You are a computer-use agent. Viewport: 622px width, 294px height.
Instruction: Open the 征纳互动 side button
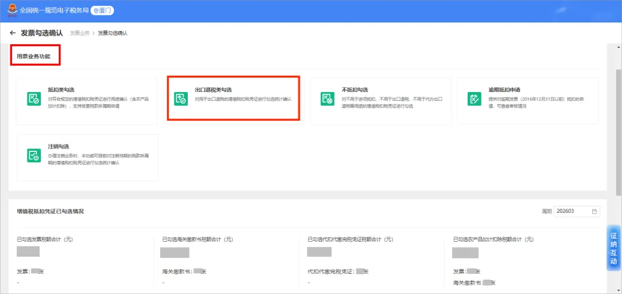tap(614, 249)
